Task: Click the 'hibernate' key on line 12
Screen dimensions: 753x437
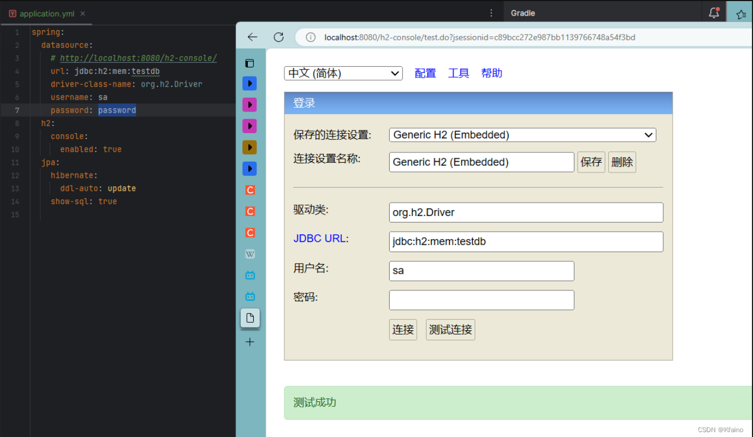Action: pos(72,175)
